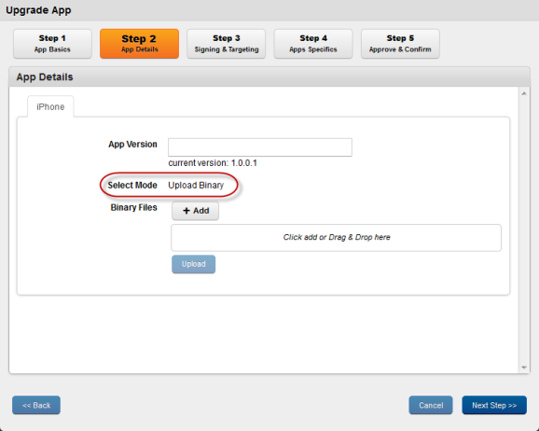Click the Drag & Drop file area

337,238
